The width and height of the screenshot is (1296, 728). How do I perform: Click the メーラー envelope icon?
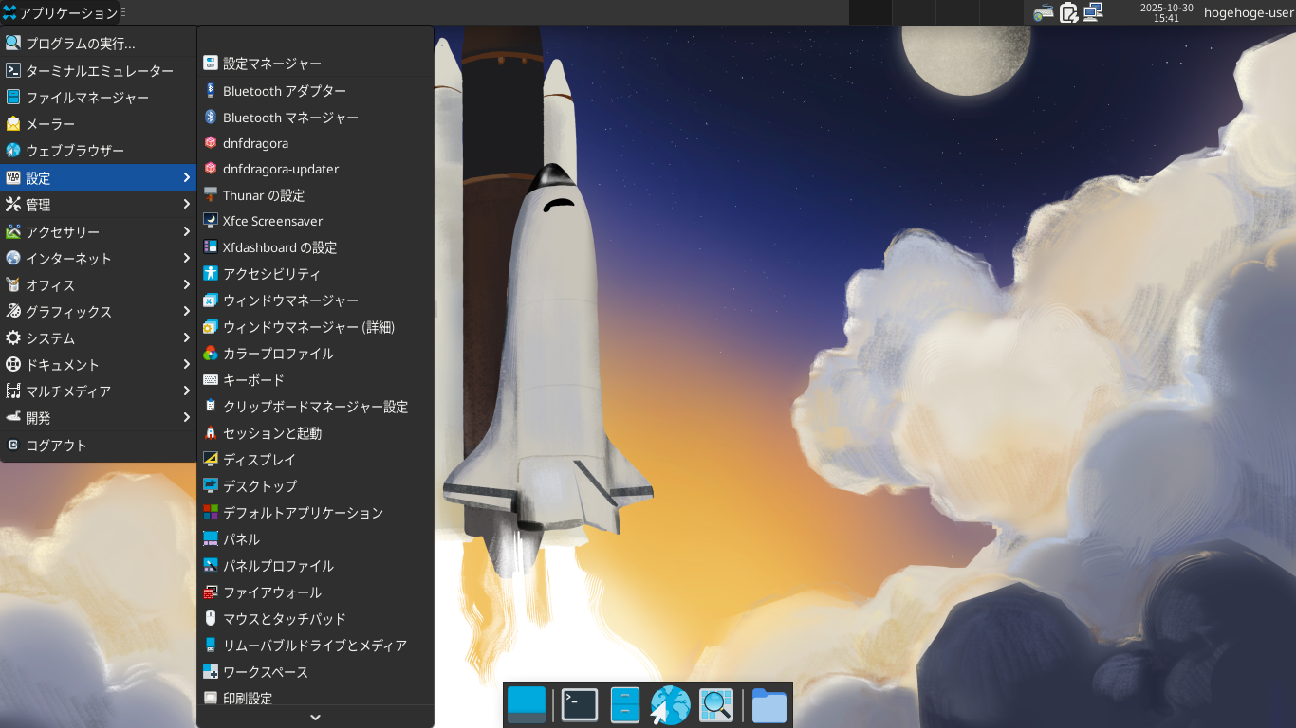(13, 124)
